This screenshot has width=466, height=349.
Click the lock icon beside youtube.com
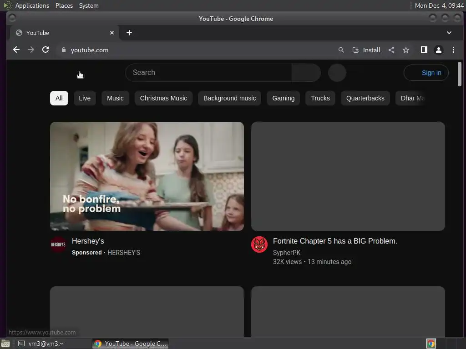(x=64, y=50)
